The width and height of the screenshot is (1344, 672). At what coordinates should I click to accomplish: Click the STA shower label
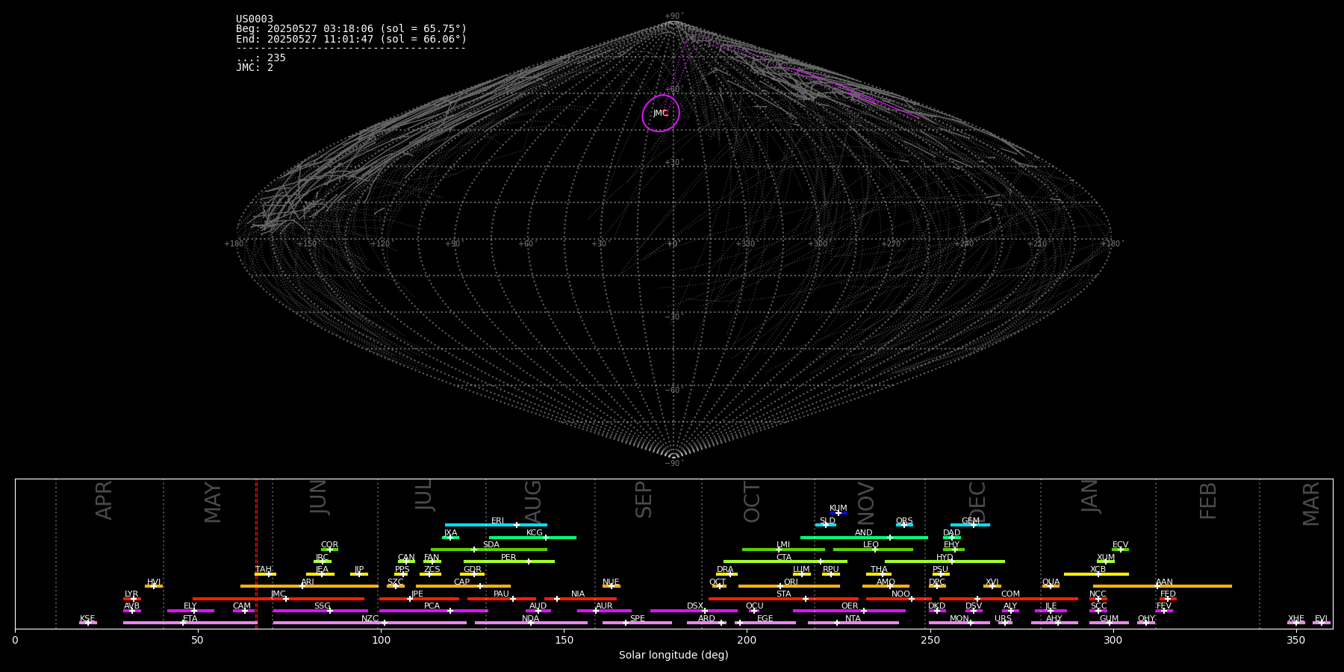pos(783,594)
